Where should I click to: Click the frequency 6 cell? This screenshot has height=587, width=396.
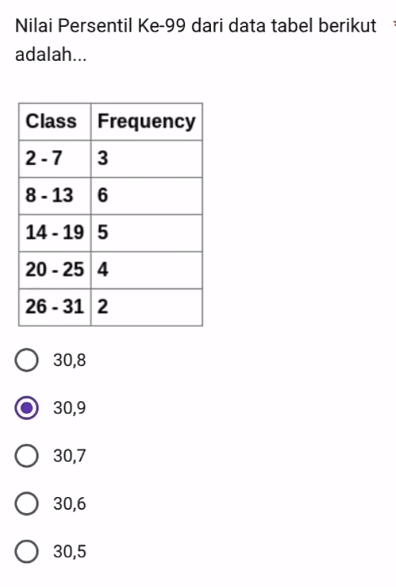point(147,196)
